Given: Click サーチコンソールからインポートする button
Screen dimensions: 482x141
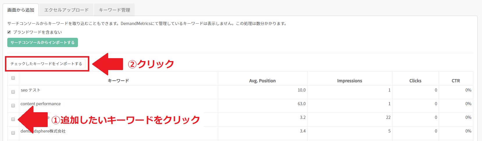Looking at the screenshot, I should (42, 42).
